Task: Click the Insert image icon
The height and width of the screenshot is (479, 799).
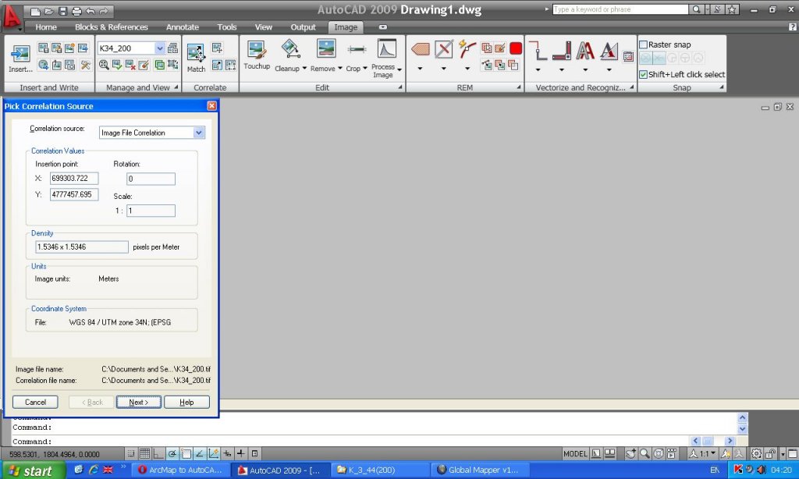Action: click(x=20, y=53)
